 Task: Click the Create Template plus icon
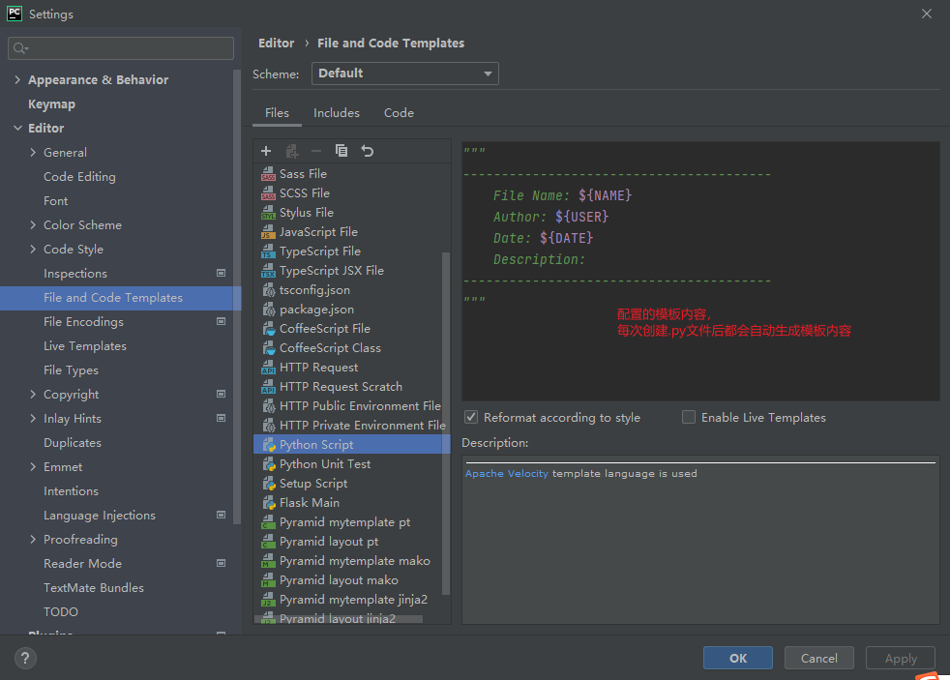point(266,151)
